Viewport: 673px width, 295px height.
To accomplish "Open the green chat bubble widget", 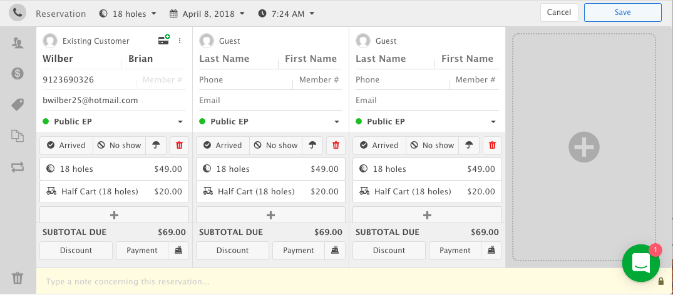I will click(641, 263).
